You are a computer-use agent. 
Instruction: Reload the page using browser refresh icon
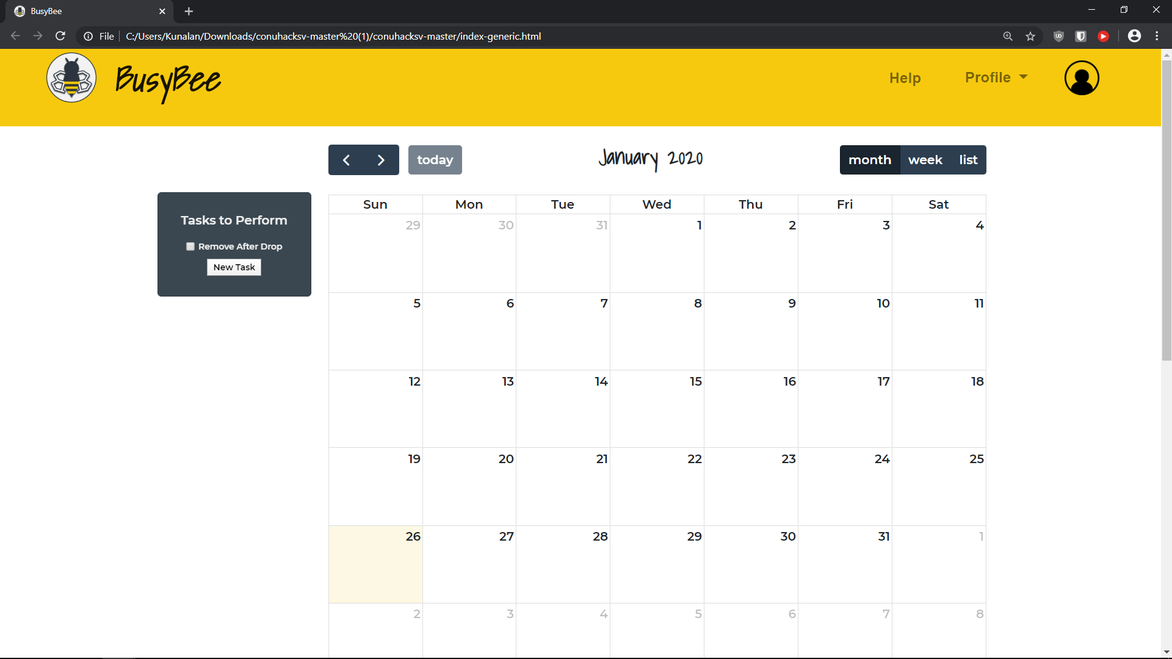pos(60,37)
